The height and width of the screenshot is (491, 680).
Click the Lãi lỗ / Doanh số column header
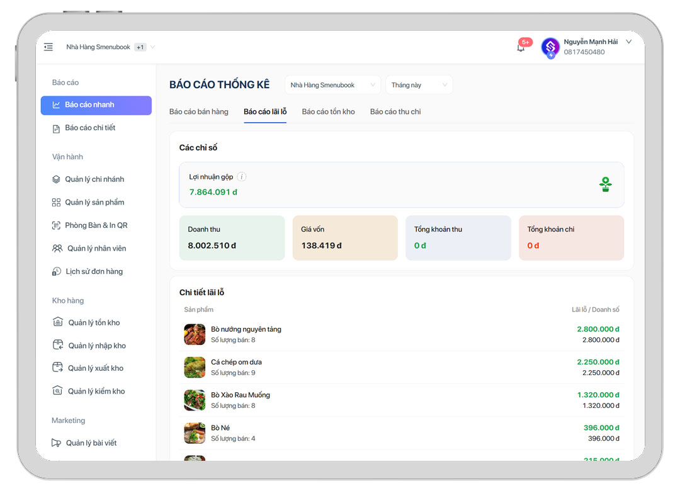click(x=596, y=309)
